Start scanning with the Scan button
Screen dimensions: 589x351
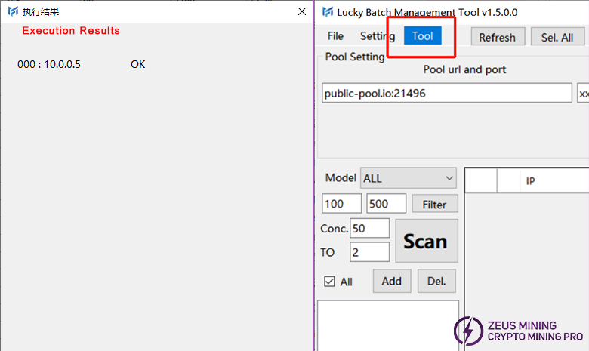[426, 241]
